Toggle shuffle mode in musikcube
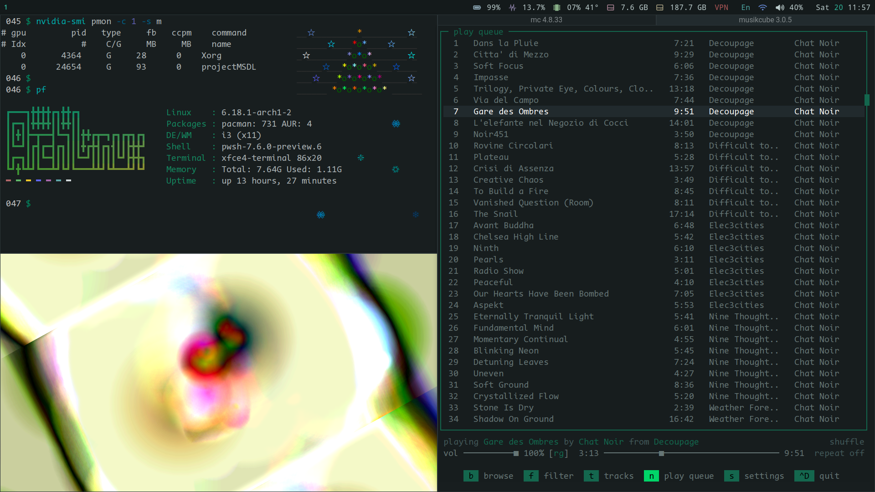Viewport: 875px width, 492px height. point(846,441)
